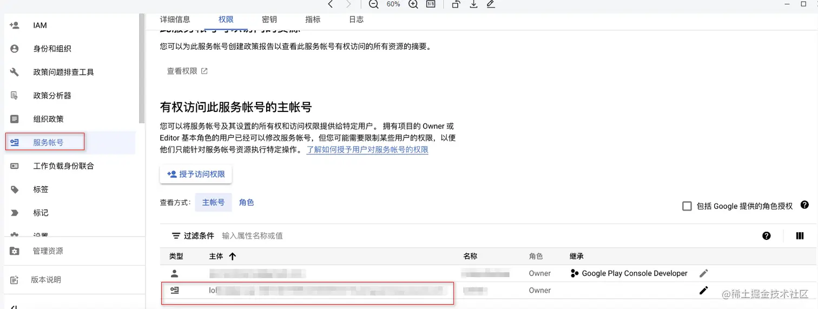
Task: Zoom in with the magnifier plus icon
Action: (413, 4)
